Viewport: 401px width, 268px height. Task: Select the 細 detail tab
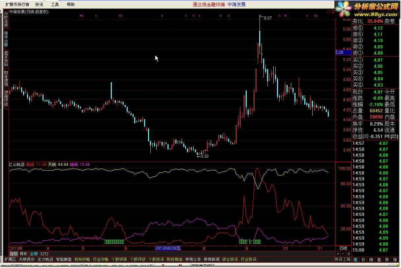(x=371, y=259)
